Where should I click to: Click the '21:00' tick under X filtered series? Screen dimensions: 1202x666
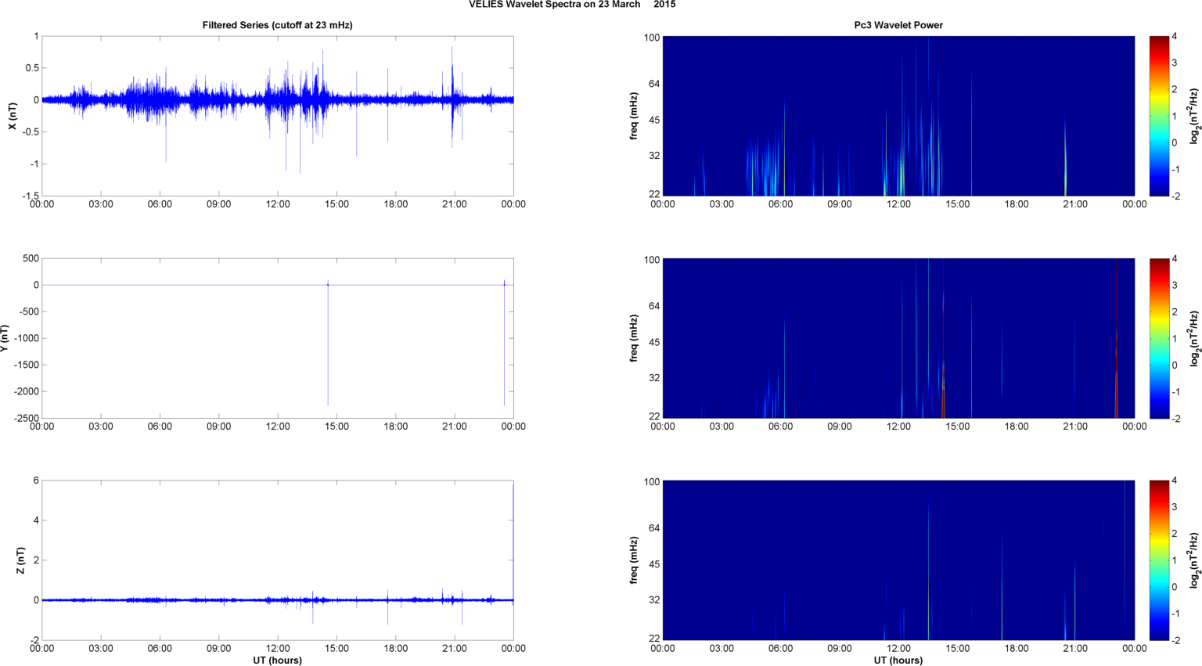click(x=455, y=204)
